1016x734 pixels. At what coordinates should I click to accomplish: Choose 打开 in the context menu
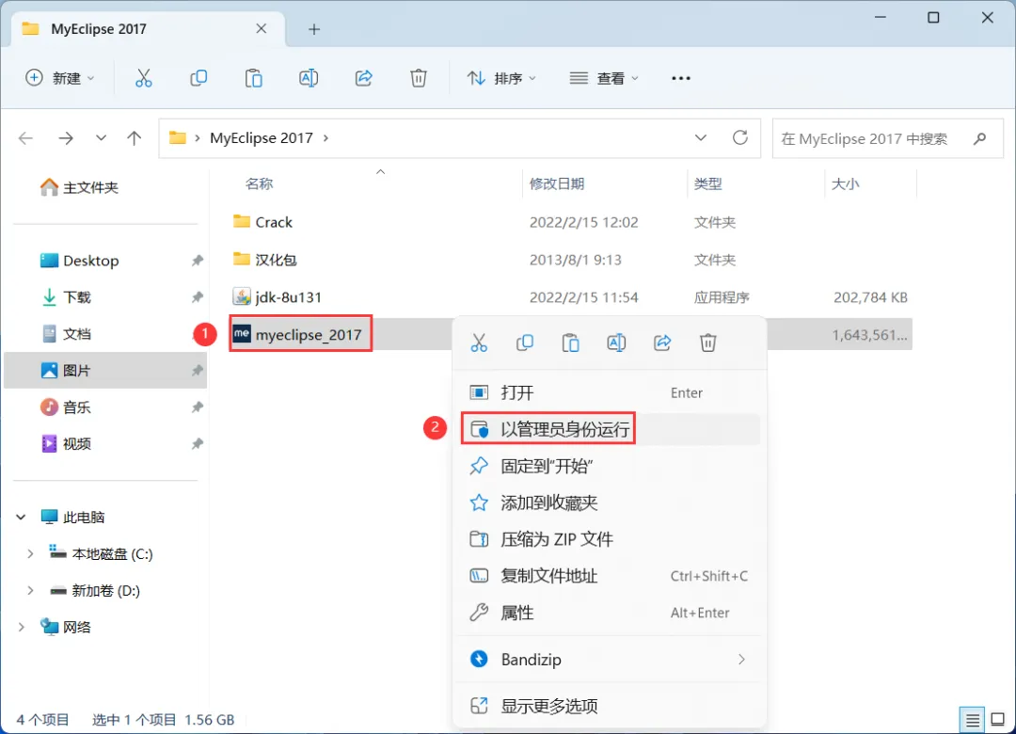(x=609, y=392)
